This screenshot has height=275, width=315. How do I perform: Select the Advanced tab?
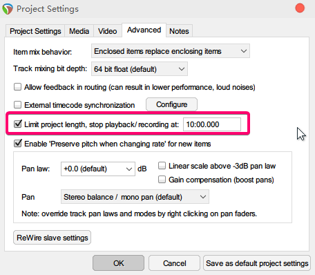tap(144, 30)
